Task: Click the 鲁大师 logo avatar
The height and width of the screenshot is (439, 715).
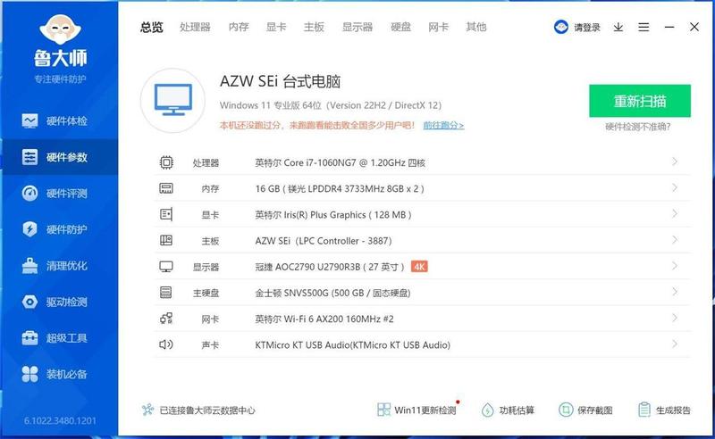Action: (x=60, y=29)
